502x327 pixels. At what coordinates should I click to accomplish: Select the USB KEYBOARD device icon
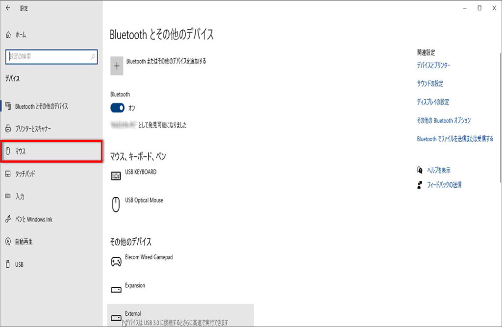pyautogui.click(x=116, y=176)
